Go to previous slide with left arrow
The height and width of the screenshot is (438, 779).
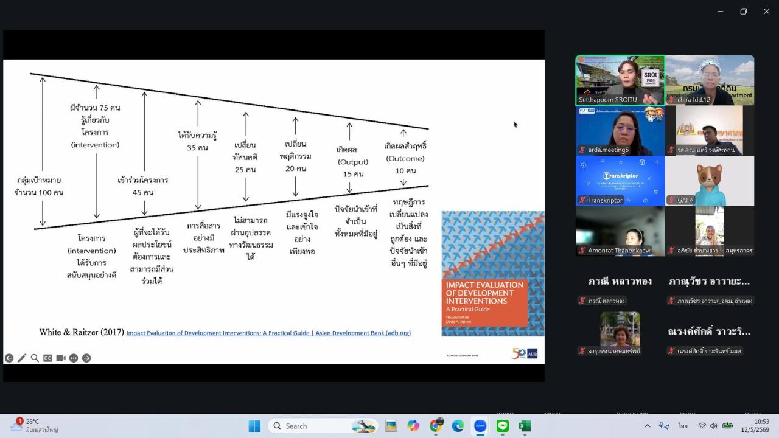(x=9, y=358)
